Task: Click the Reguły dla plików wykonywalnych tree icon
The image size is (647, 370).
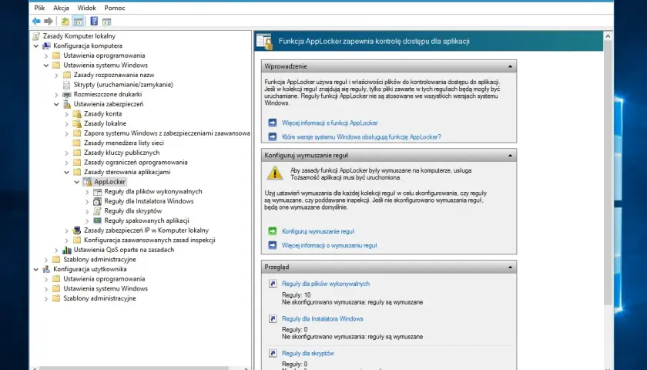Action: (97, 192)
